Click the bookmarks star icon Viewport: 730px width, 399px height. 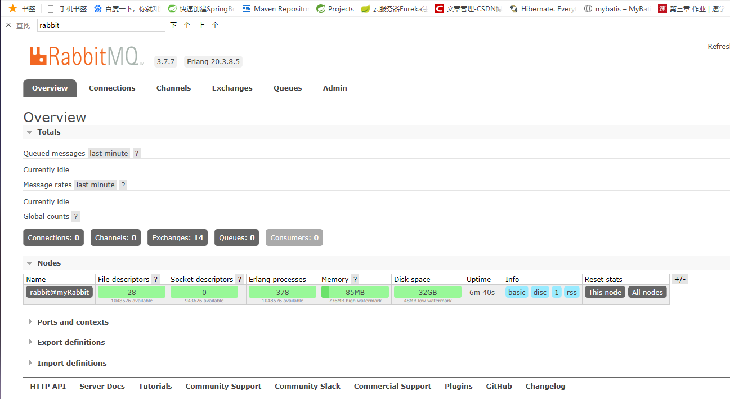coord(12,8)
